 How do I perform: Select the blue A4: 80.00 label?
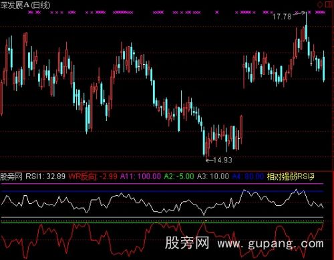point(248,176)
